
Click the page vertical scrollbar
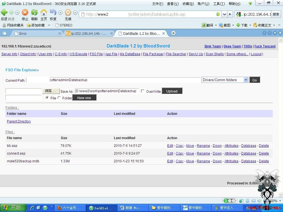(281, 118)
